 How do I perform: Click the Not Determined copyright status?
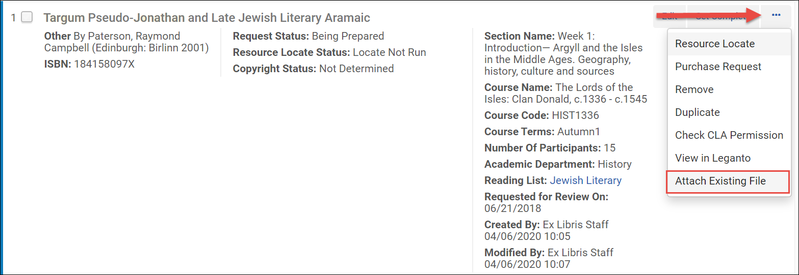coord(356,69)
